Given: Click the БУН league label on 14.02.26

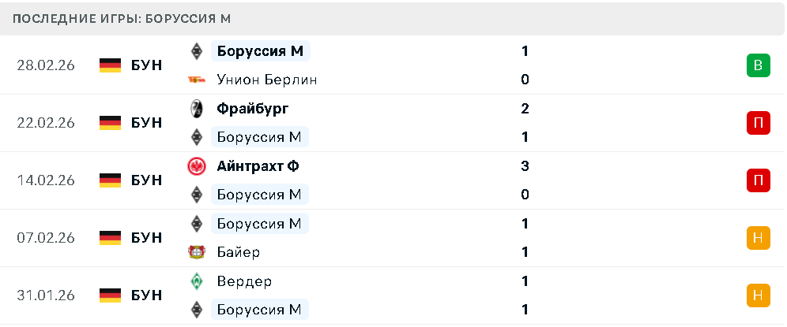Looking at the screenshot, I should 146,180.
